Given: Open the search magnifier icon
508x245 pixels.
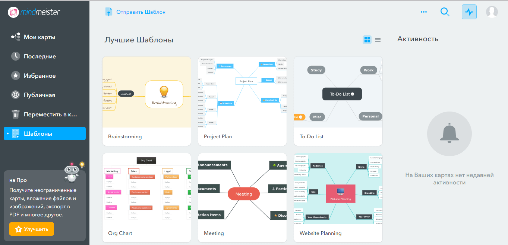Looking at the screenshot, I should (445, 12).
